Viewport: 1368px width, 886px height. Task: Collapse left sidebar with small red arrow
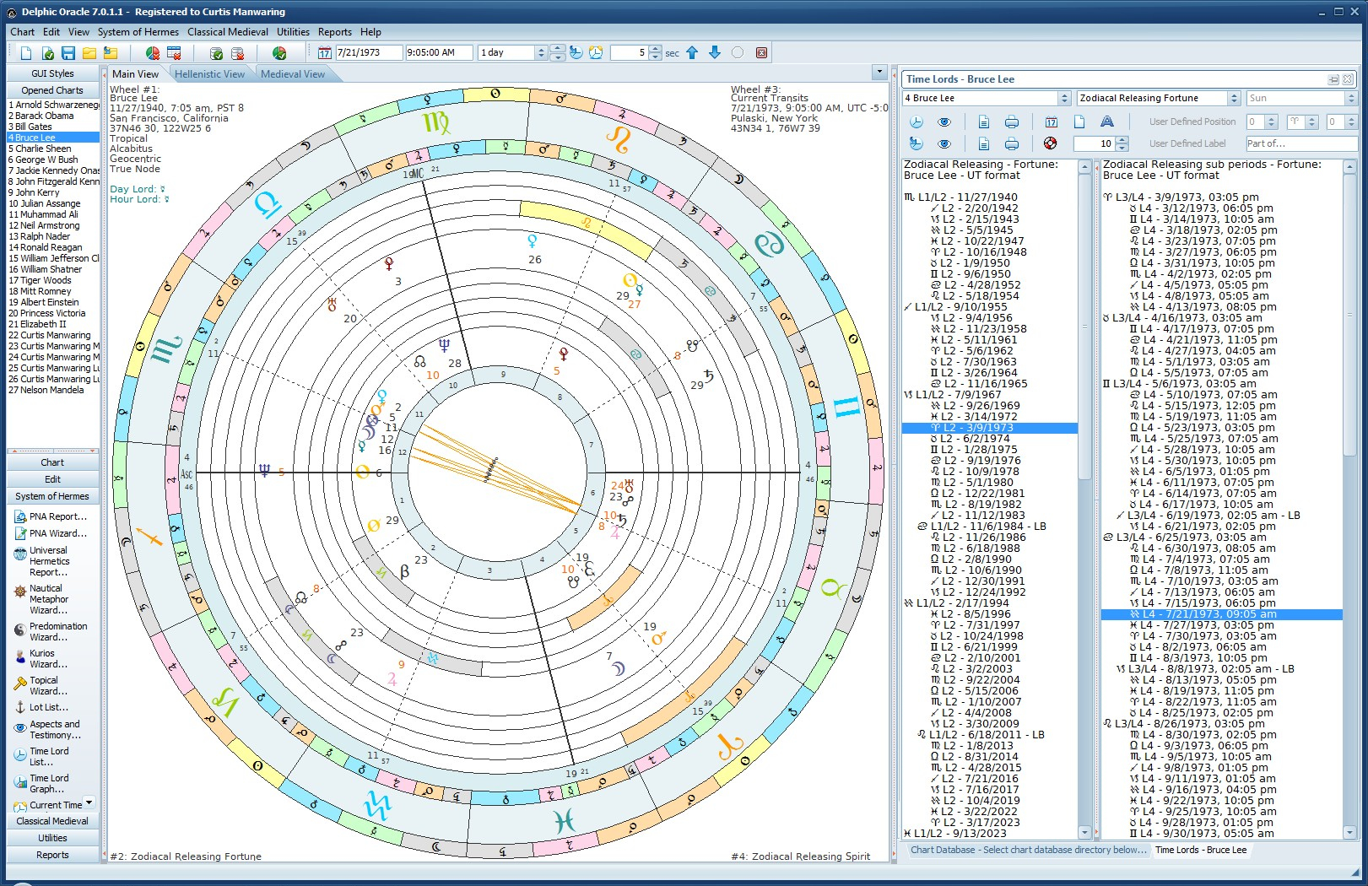pos(103,74)
